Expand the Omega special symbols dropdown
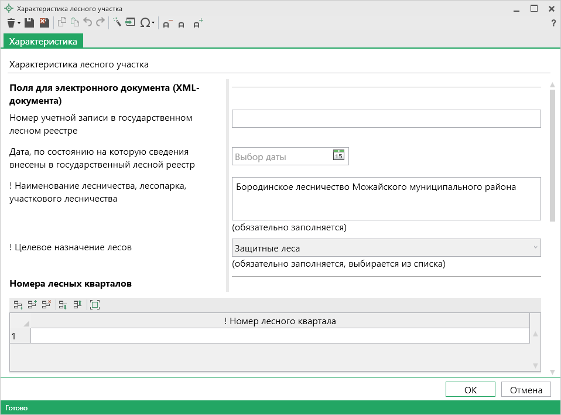Image resolution: width=561 pixels, height=415 pixels. (x=153, y=23)
